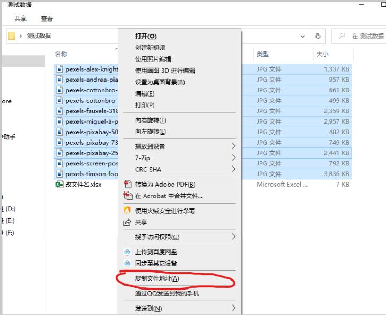Choose 向右旋转 in the context menu
This screenshot has width=386, height=315.
point(150,120)
